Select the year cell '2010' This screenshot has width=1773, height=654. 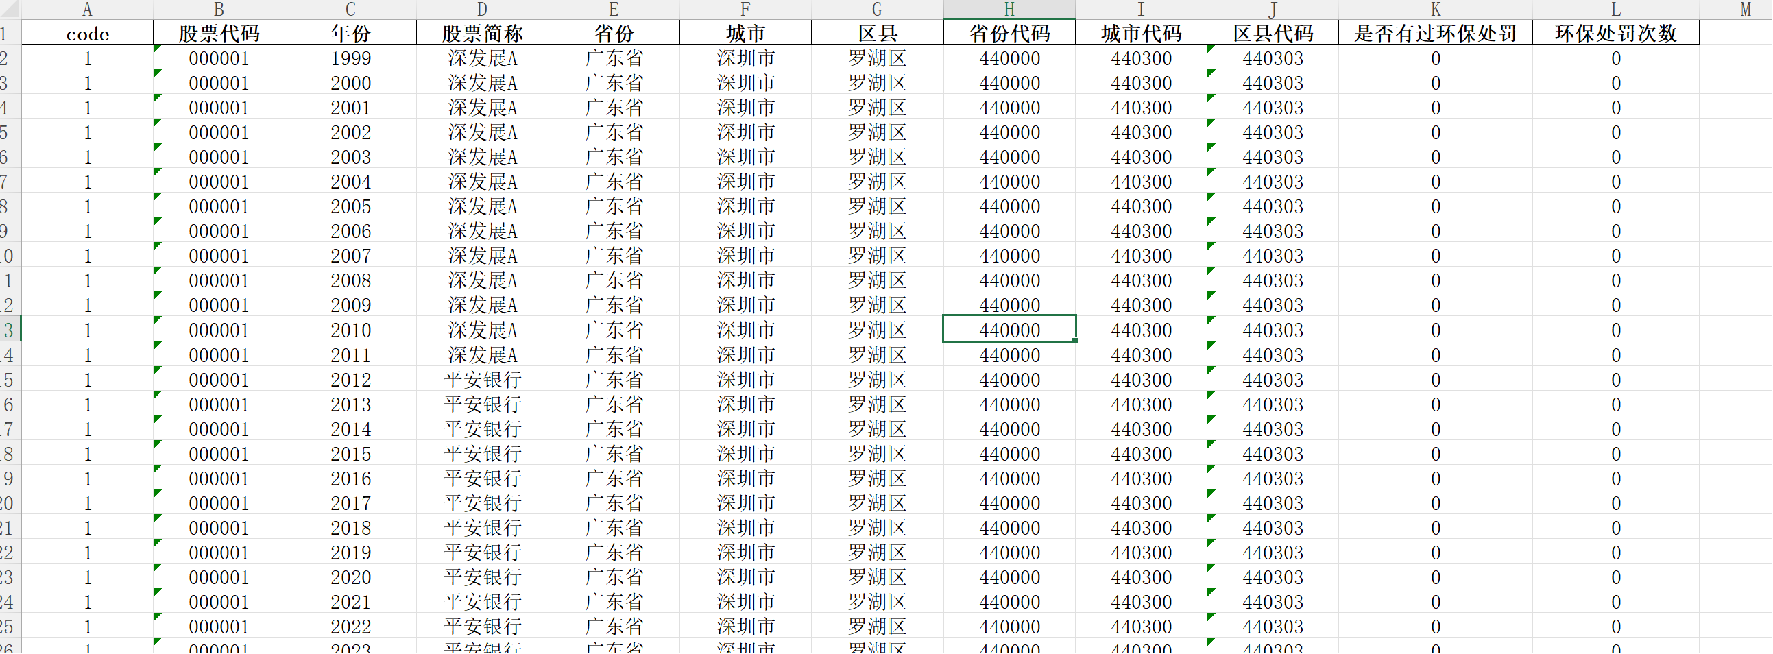(x=350, y=330)
